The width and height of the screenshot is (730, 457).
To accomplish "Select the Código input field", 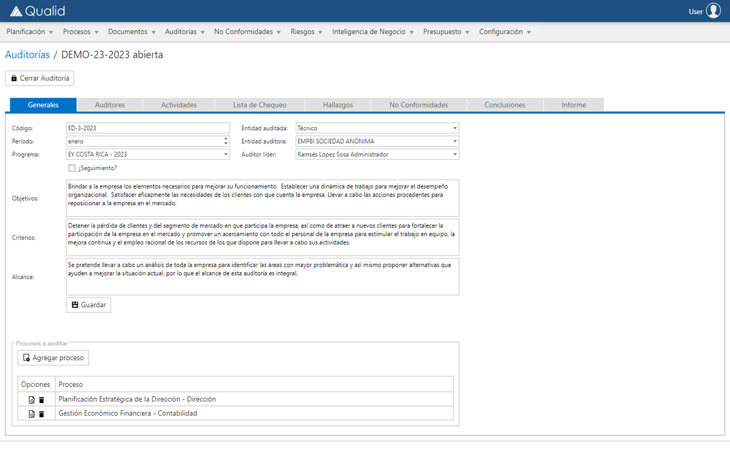I will [x=147, y=128].
